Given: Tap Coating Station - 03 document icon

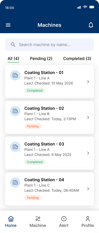Looking at the screenshot, I should [15, 147].
